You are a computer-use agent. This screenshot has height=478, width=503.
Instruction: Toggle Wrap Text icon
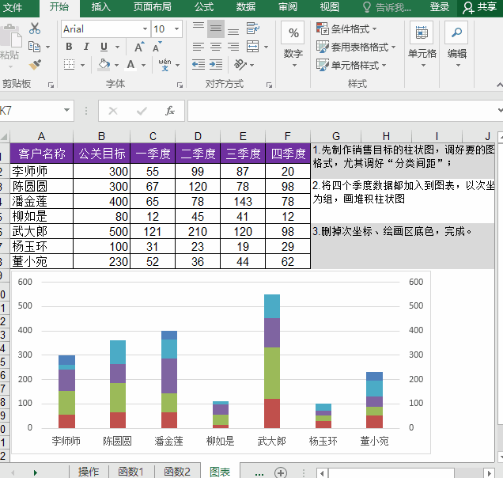point(253,28)
